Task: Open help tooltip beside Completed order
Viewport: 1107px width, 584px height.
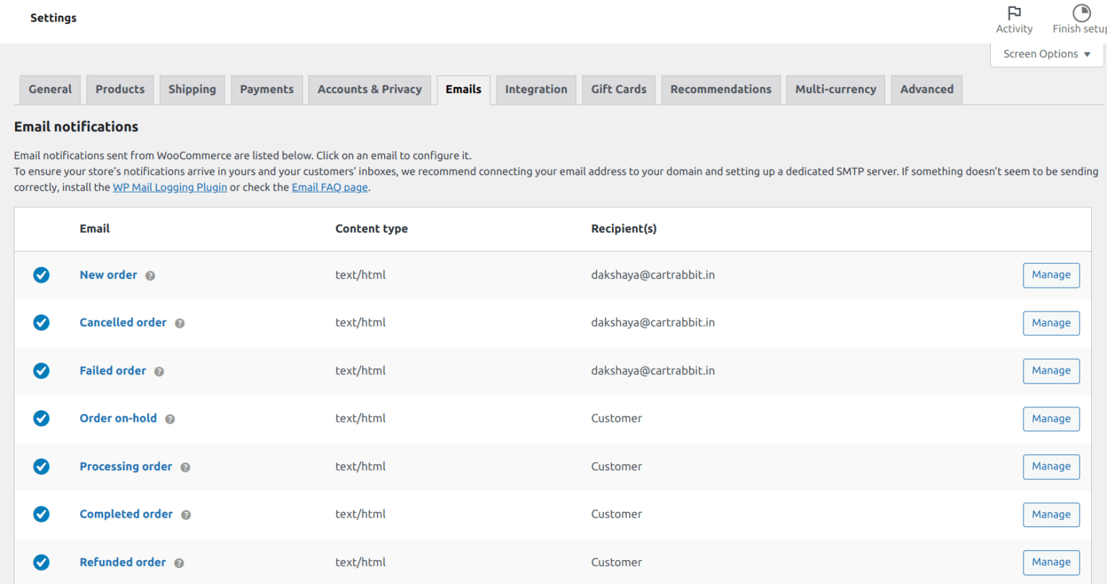Action: pyautogui.click(x=186, y=514)
